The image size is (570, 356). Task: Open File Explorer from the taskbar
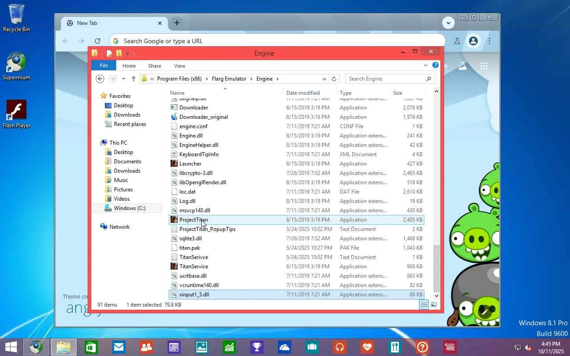click(x=63, y=347)
